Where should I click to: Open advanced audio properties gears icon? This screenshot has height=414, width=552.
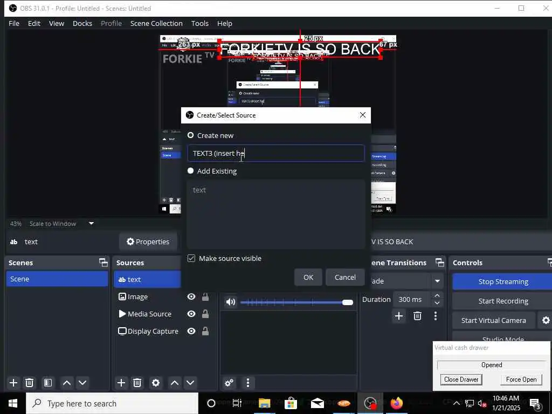tap(229, 383)
